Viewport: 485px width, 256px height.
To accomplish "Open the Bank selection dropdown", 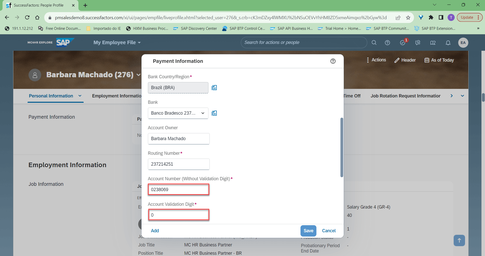I will point(203,113).
